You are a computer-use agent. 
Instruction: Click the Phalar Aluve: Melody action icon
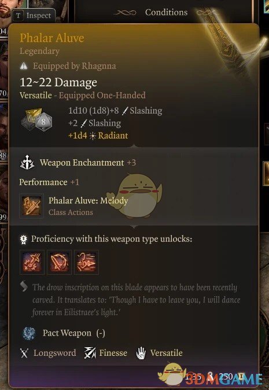click(x=32, y=206)
